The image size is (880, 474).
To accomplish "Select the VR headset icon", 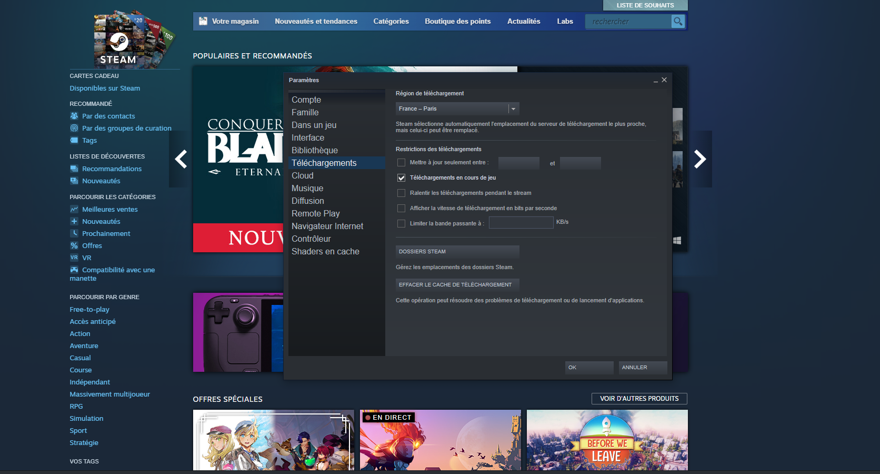I will pos(74,258).
